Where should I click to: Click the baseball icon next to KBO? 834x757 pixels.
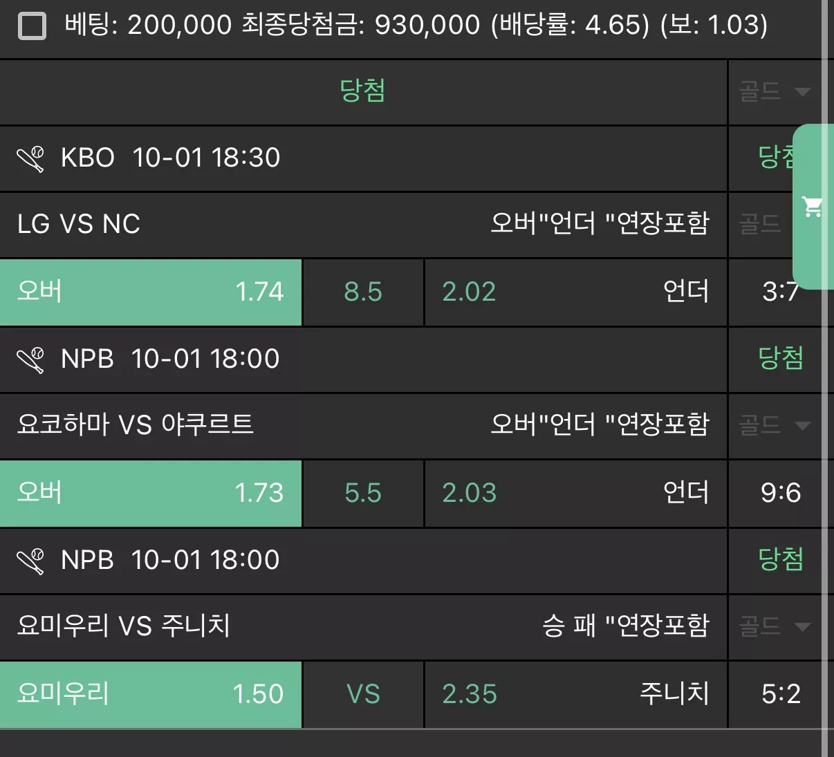(x=30, y=158)
